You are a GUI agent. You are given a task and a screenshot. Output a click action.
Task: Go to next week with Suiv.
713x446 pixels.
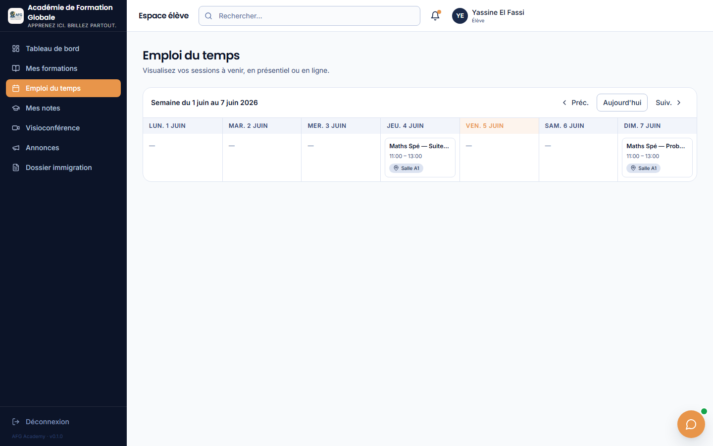(669, 103)
